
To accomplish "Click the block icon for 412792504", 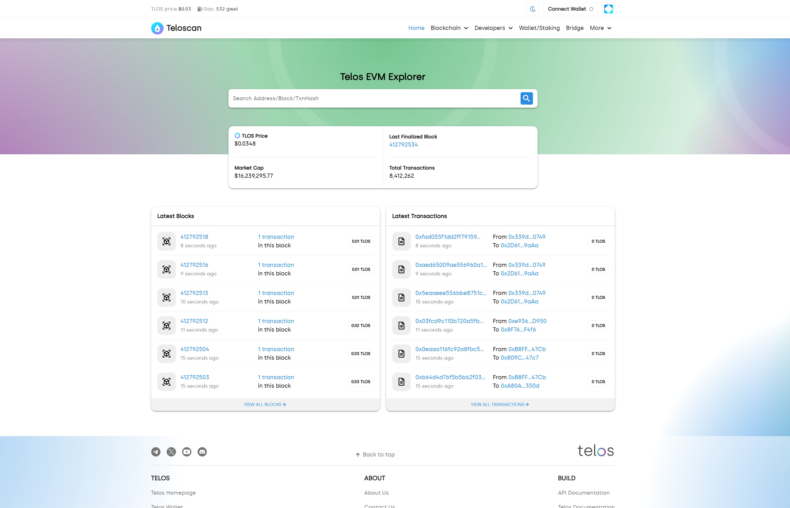I will point(167,354).
